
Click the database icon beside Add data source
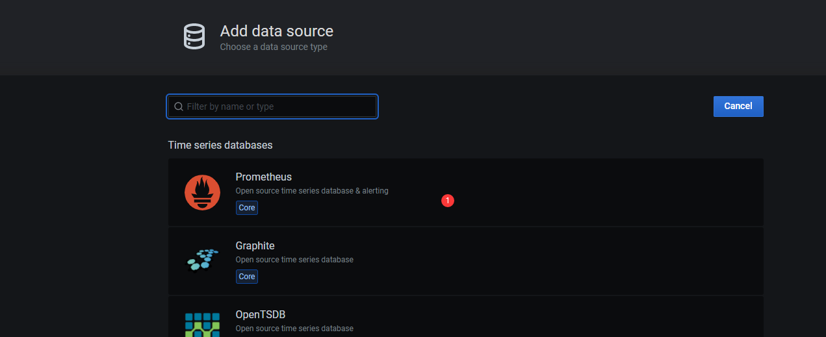(x=194, y=36)
